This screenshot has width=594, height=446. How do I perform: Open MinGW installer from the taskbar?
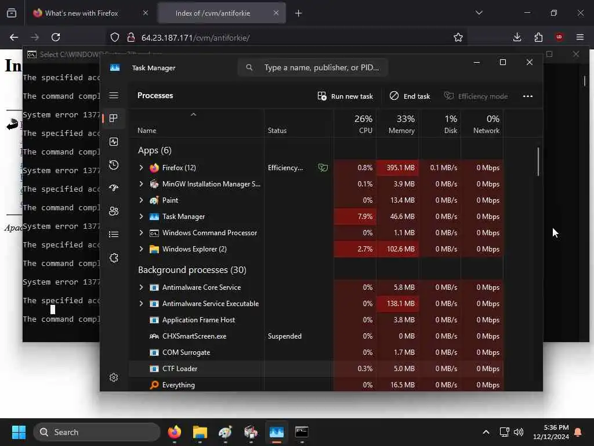click(x=251, y=432)
